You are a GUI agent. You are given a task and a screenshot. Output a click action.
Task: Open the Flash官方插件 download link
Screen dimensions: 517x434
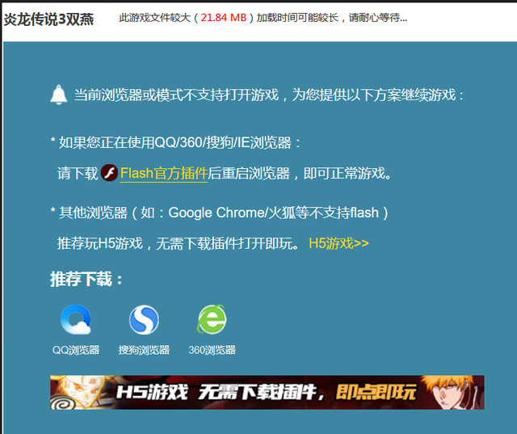(x=164, y=173)
